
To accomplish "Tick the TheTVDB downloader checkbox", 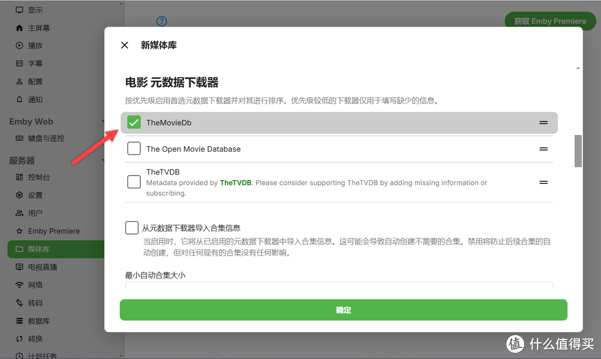I will click(x=134, y=182).
